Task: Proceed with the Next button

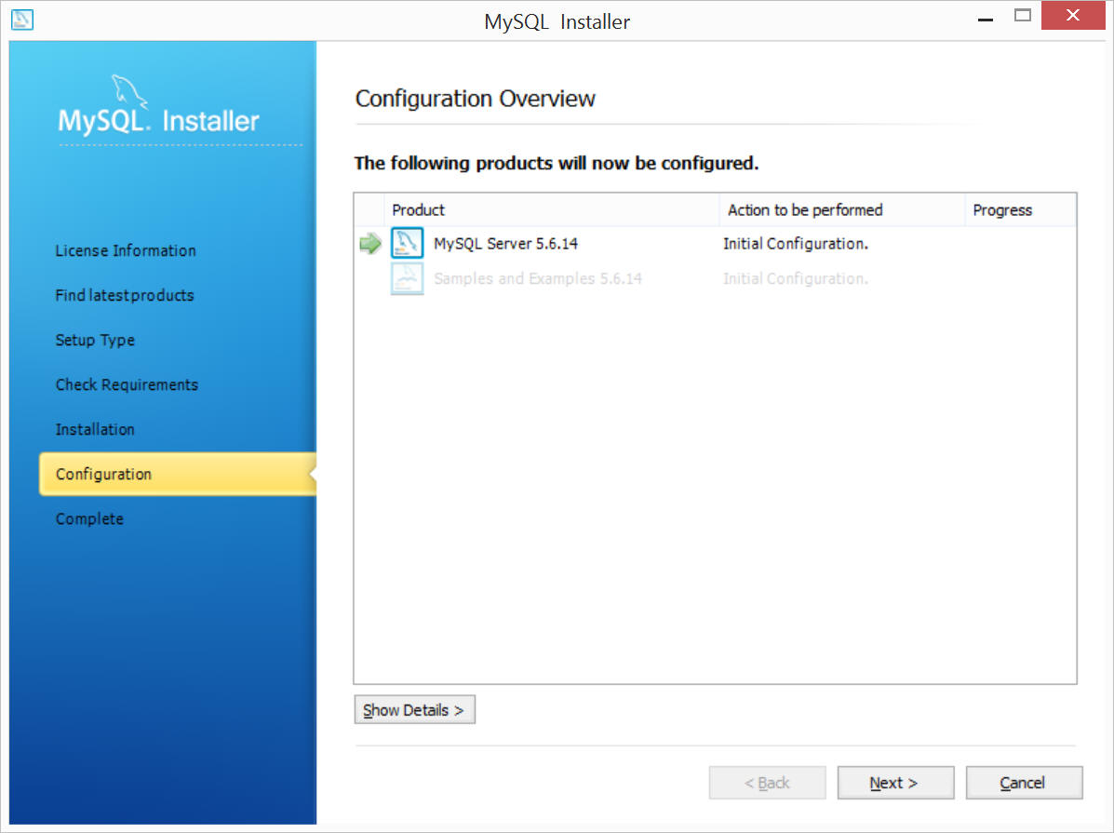Action: pyautogui.click(x=895, y=783)
